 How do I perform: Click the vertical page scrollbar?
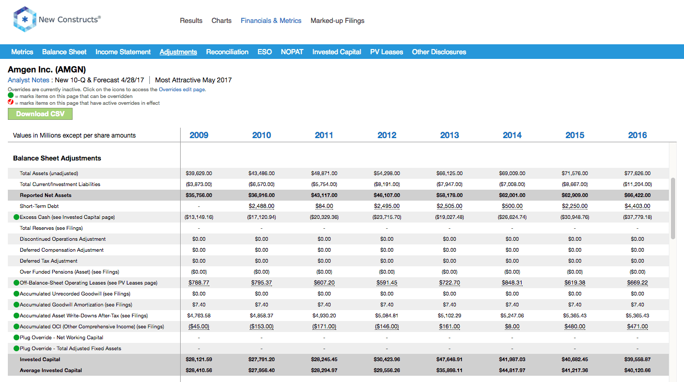[673, 207]
